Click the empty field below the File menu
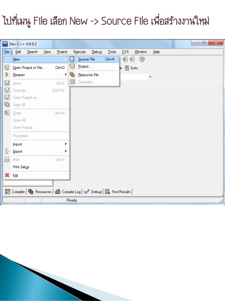Image resolution: width=225 pixels, height=301 pixels. coord(28,183)
